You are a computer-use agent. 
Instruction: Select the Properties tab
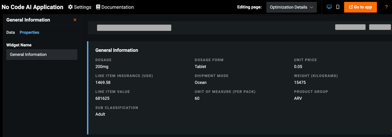pyautogui.click(x=29, y=32)
